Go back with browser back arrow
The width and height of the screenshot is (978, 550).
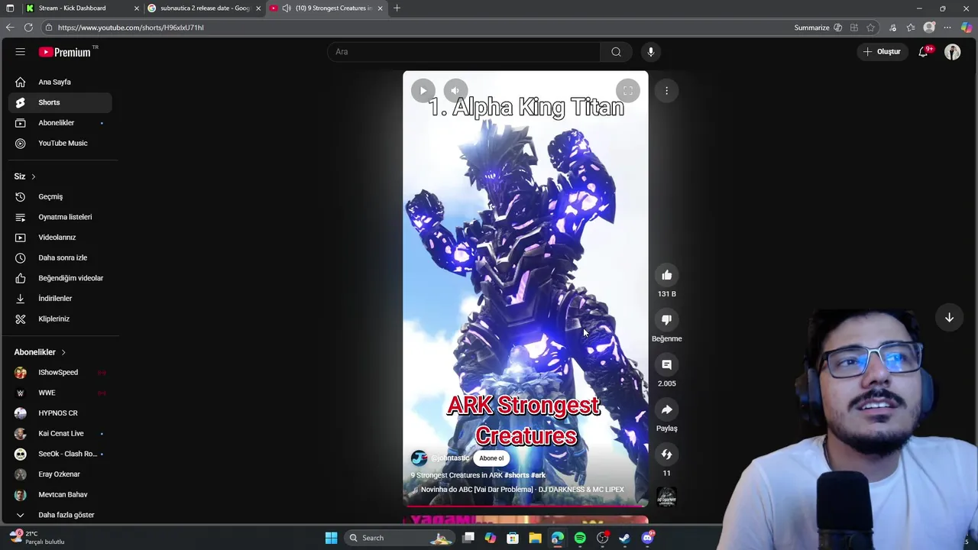point(10,27)
